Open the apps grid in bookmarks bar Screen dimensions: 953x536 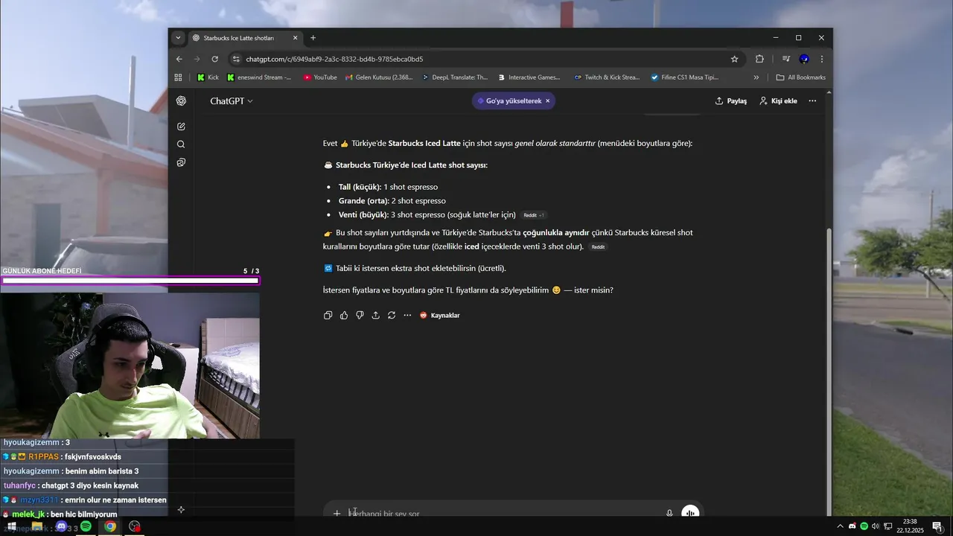[178, 77]
